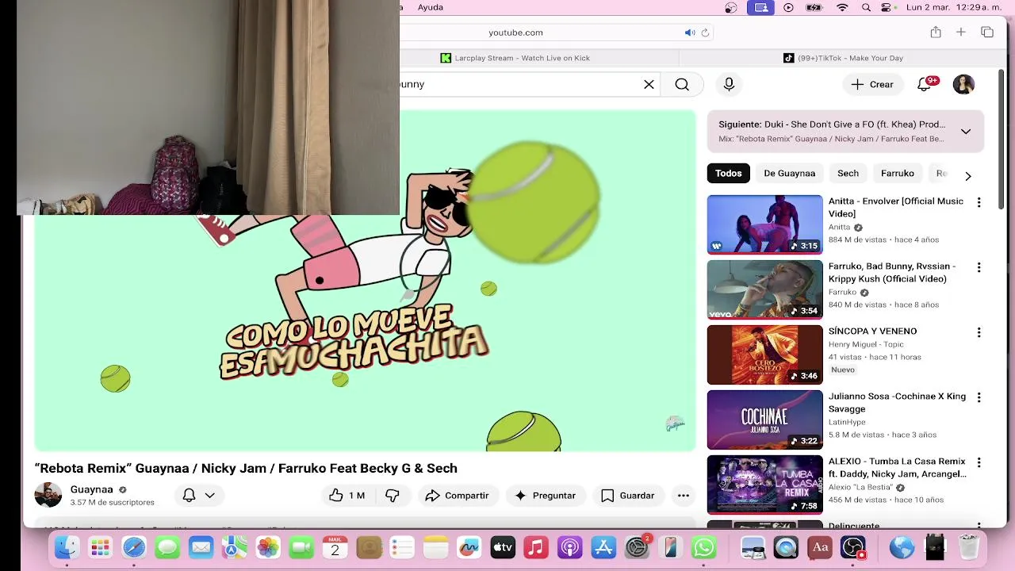Select the Farruko filter chip
This screenshot has height=571, width=1015.
(x=897, y=173)
